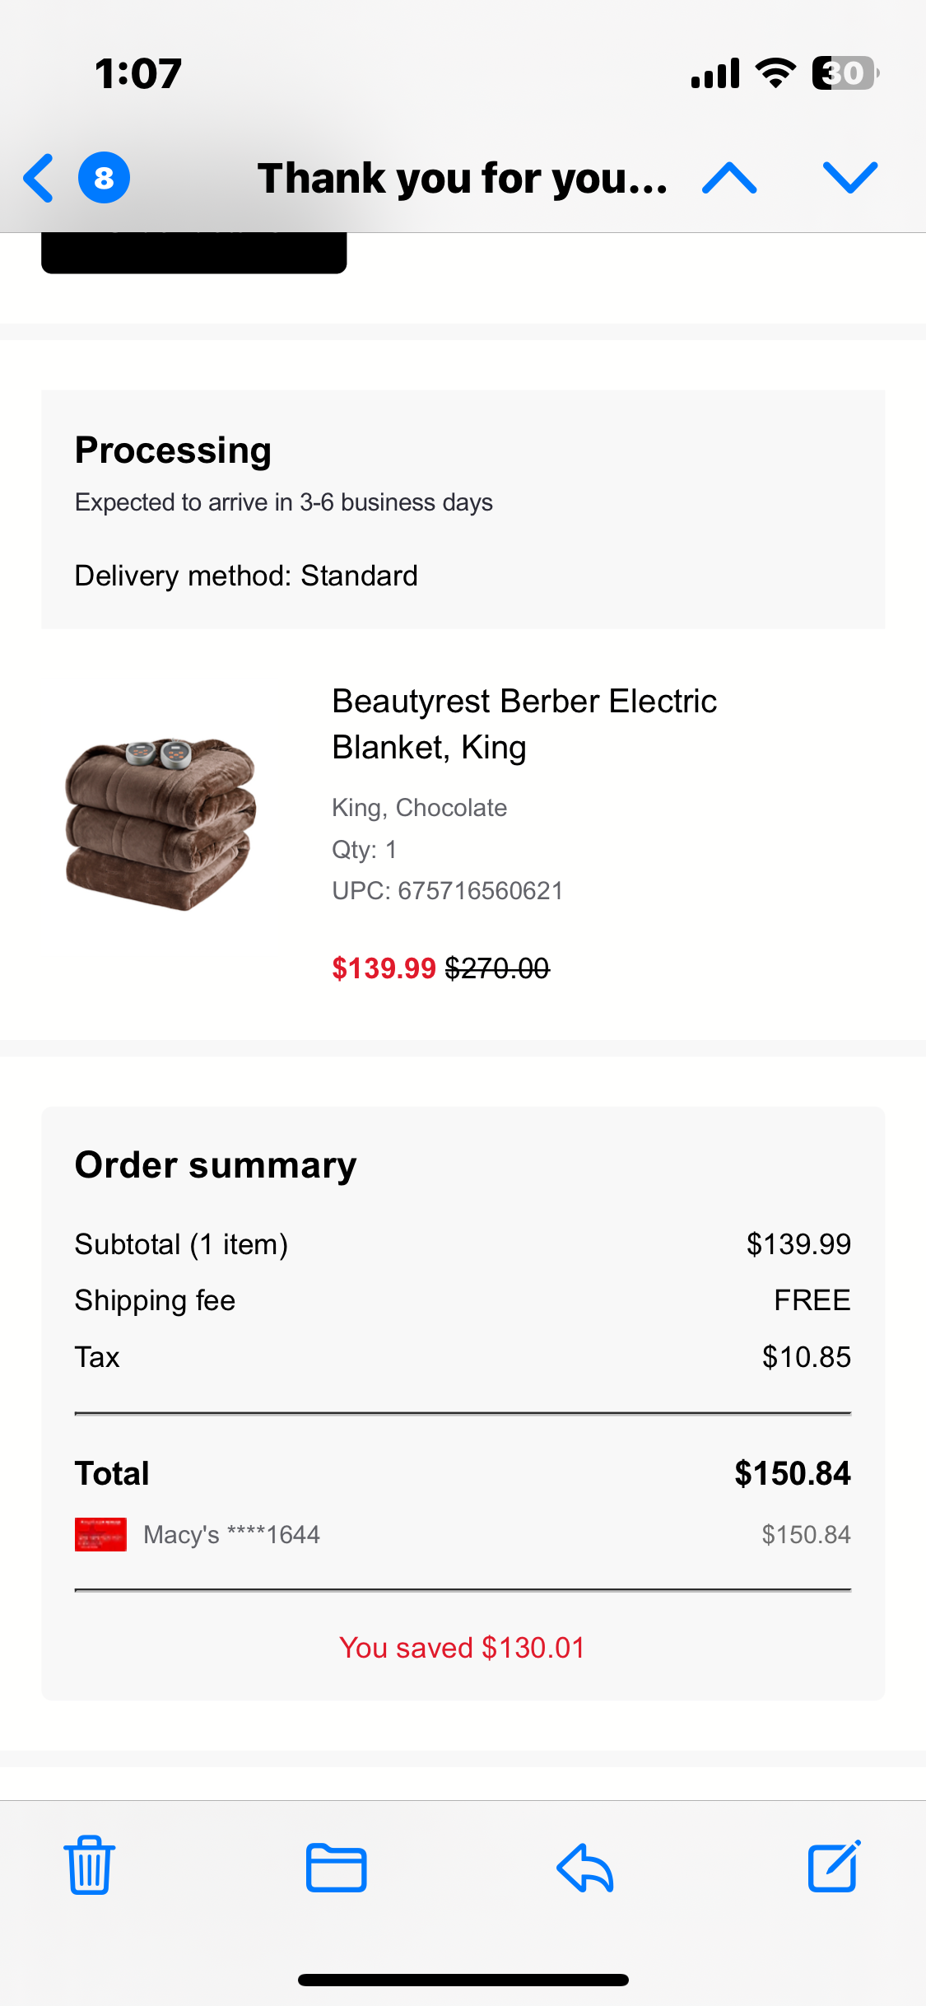Open the electric blanket product thumbnail

tap(161, 823)
